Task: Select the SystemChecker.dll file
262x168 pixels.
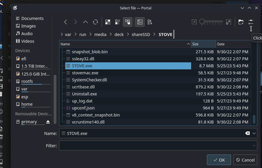Action: point(89,80)
